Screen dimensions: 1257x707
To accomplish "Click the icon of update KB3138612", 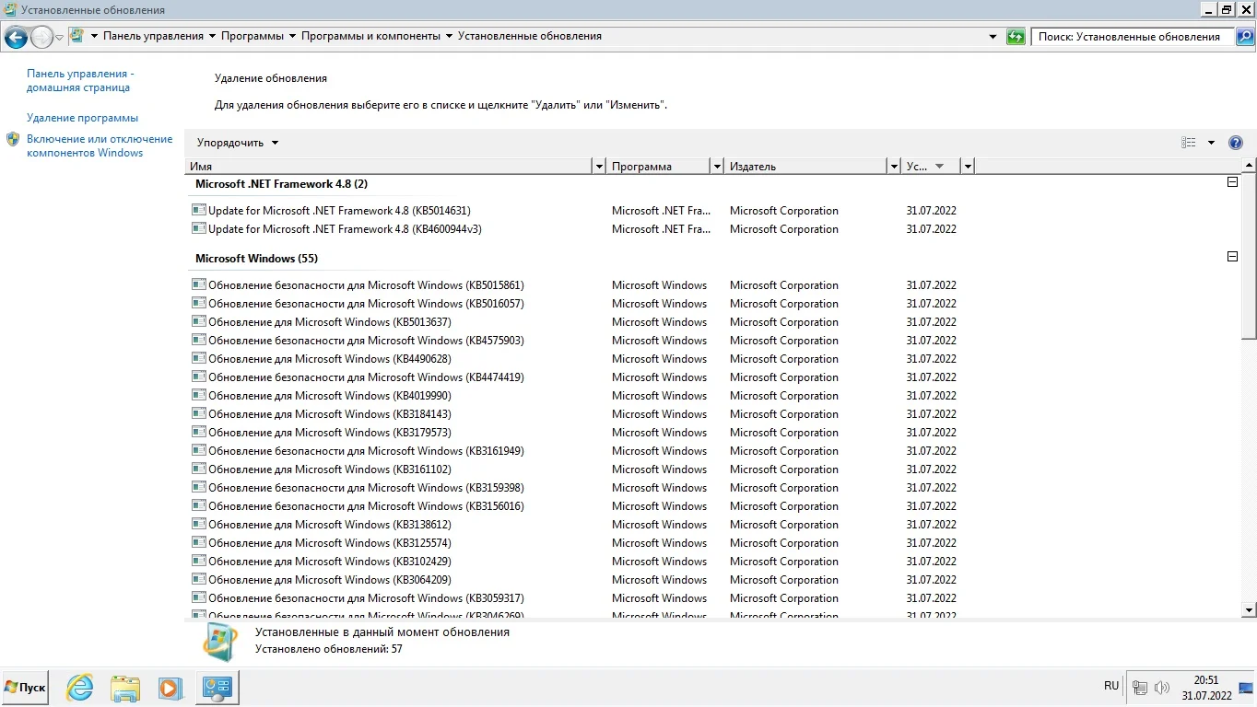I will [198, 524].
